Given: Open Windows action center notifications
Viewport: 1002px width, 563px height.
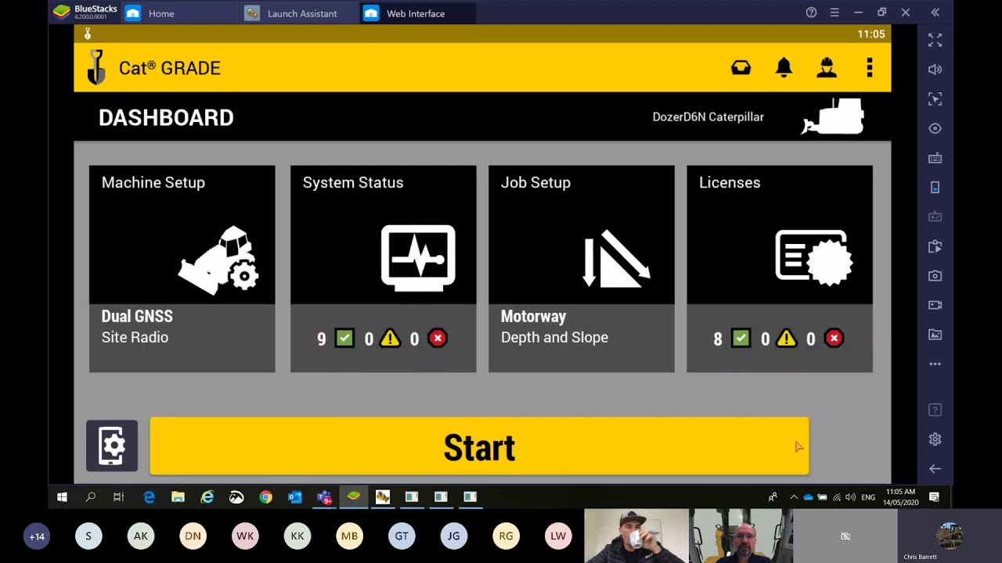Looking at the screenshot, I should pos(934,497).
